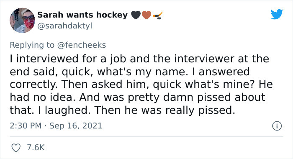This screenshot has width=293, height=159.
Task: Click 'Then he was really pissed.'
Action: pos(165,110)
